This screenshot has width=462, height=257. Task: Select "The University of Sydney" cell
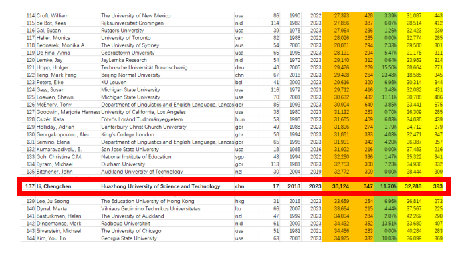coord(130,45)
